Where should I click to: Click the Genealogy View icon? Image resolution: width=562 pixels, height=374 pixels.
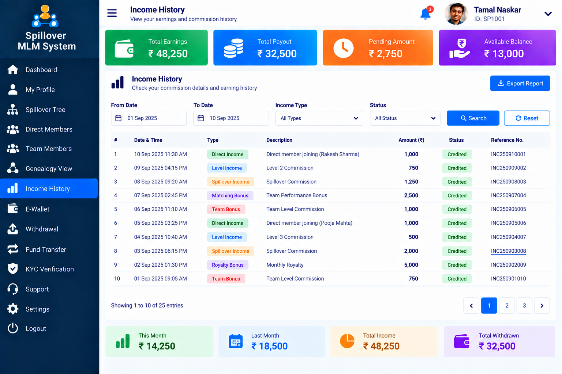13,168
